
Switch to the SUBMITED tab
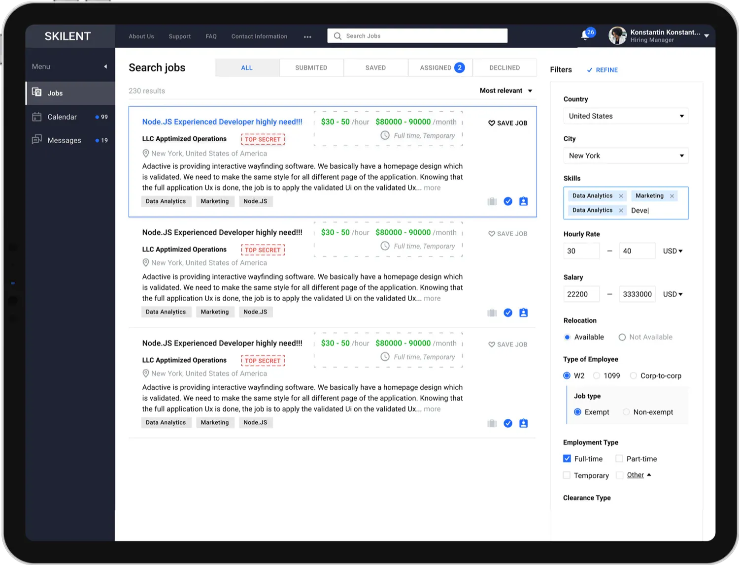click(x=311, y=68)
